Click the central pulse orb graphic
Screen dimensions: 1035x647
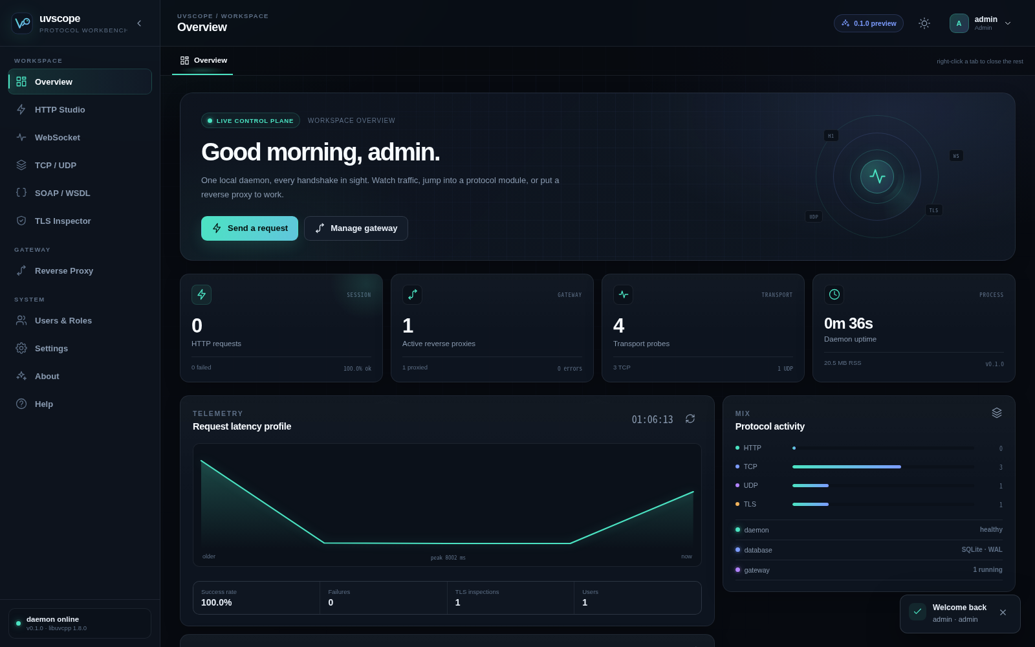pos(877,176)
